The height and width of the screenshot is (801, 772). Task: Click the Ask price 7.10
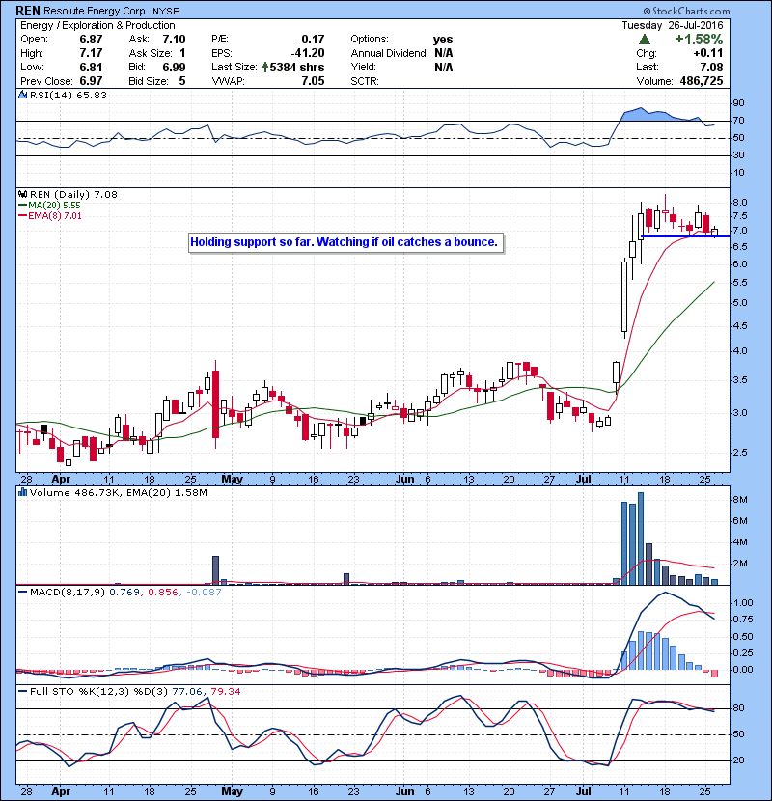[x=174, y=40]
